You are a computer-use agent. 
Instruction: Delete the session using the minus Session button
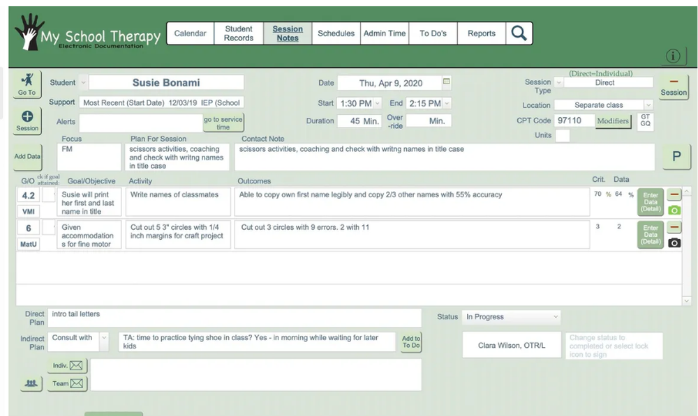click(674, 86)
